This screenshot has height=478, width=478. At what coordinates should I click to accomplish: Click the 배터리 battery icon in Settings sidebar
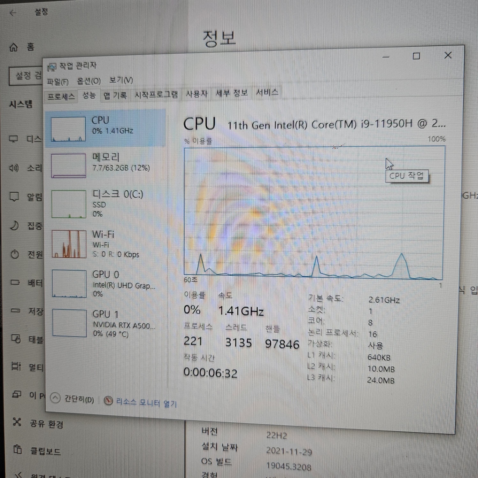click(15, 282)
